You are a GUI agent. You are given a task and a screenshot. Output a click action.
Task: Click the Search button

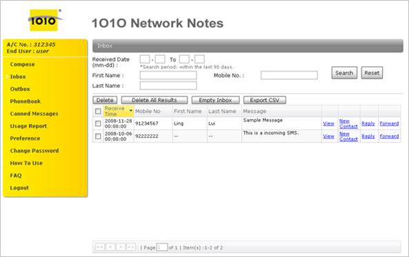(x=344, y=73)
